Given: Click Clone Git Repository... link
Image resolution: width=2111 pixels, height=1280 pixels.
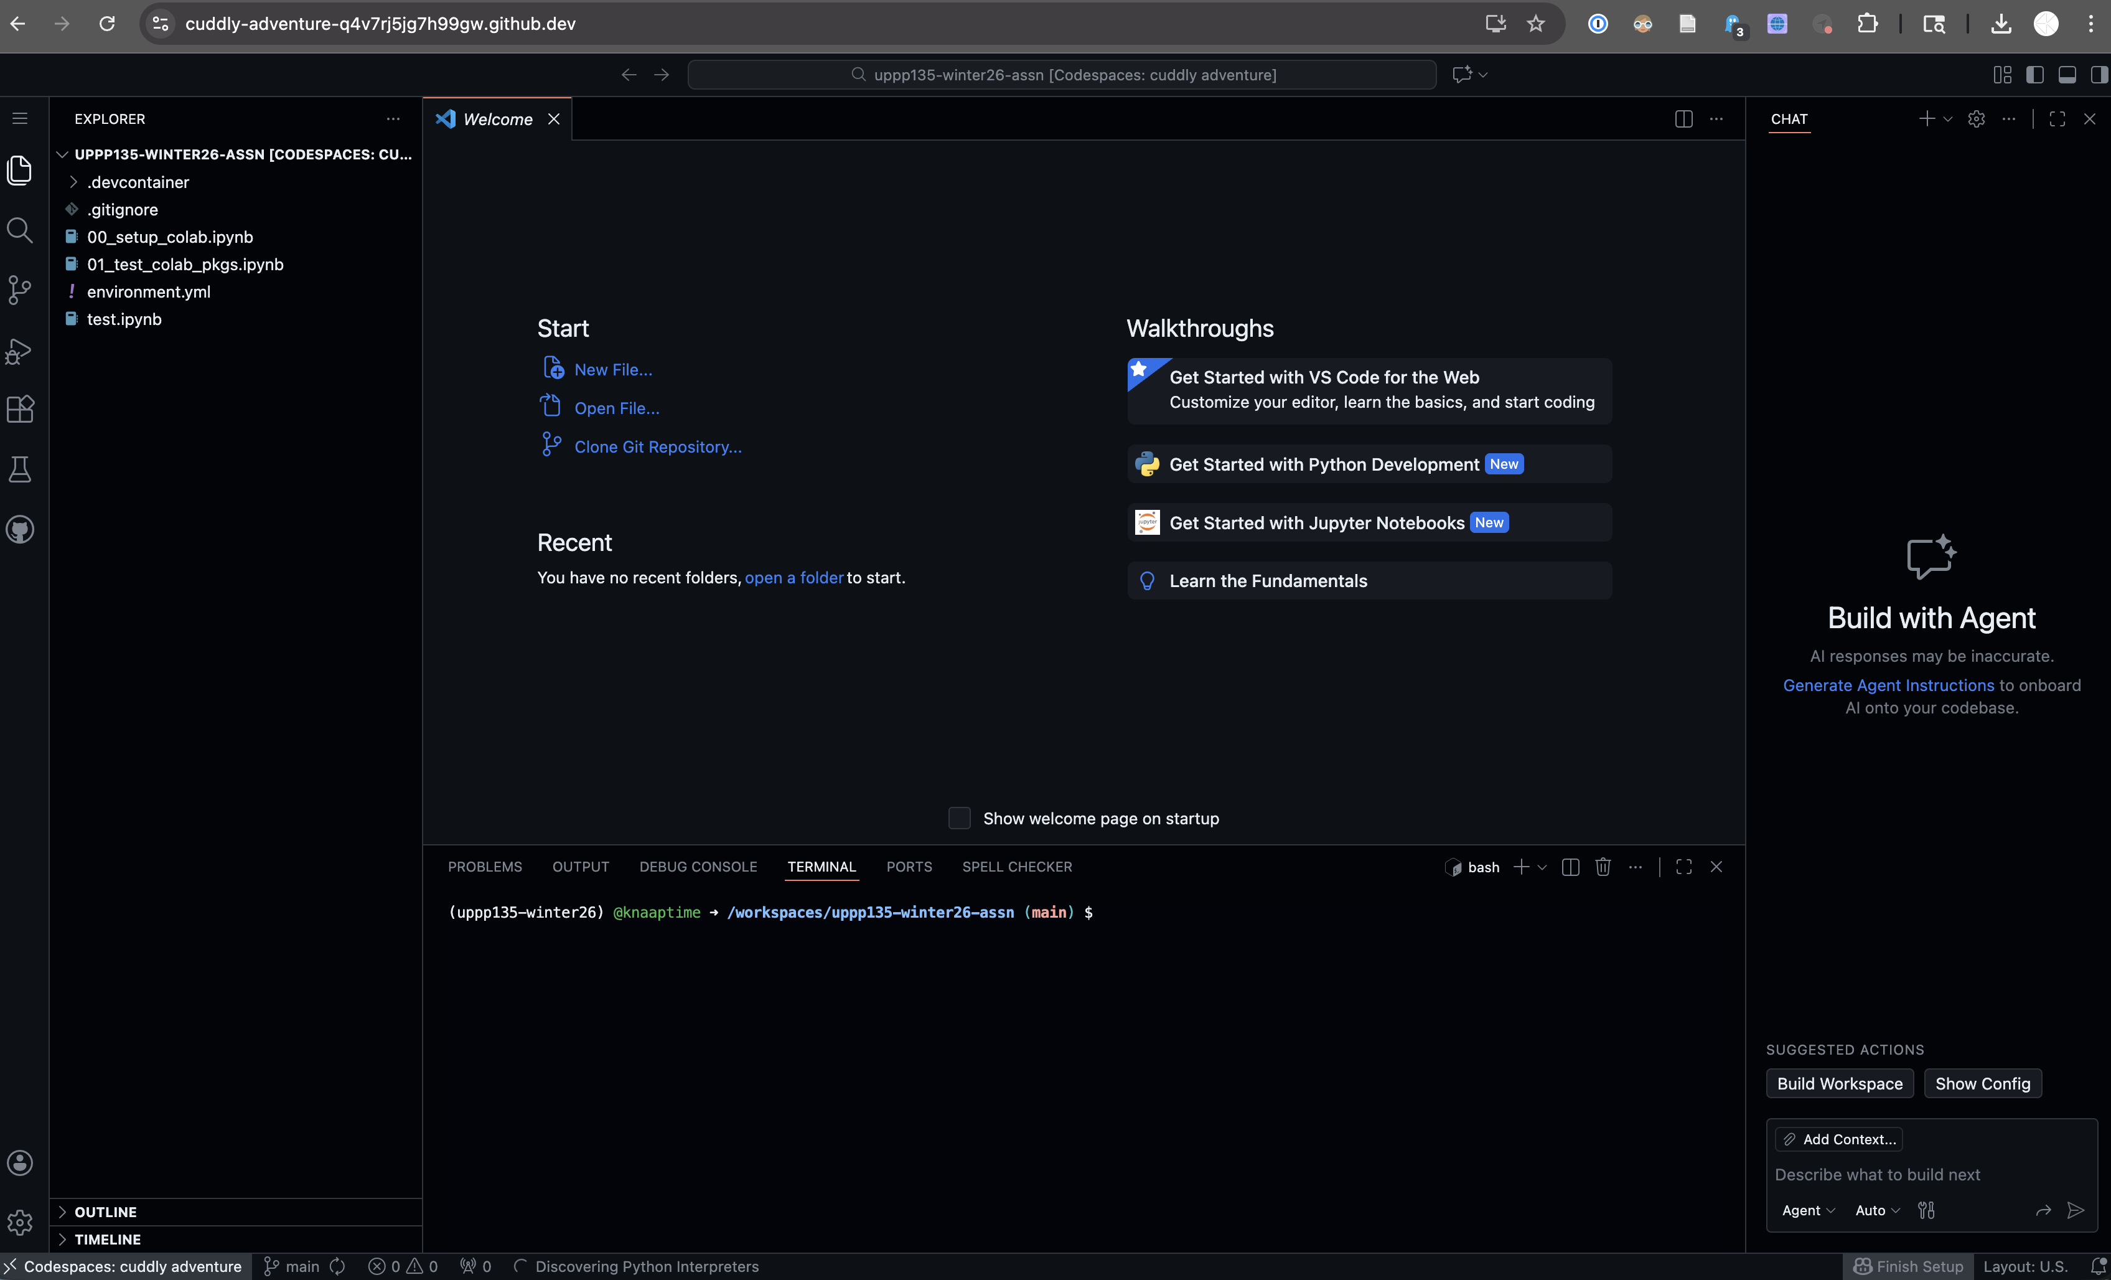Looking at the screenshot, I should 658,446.
